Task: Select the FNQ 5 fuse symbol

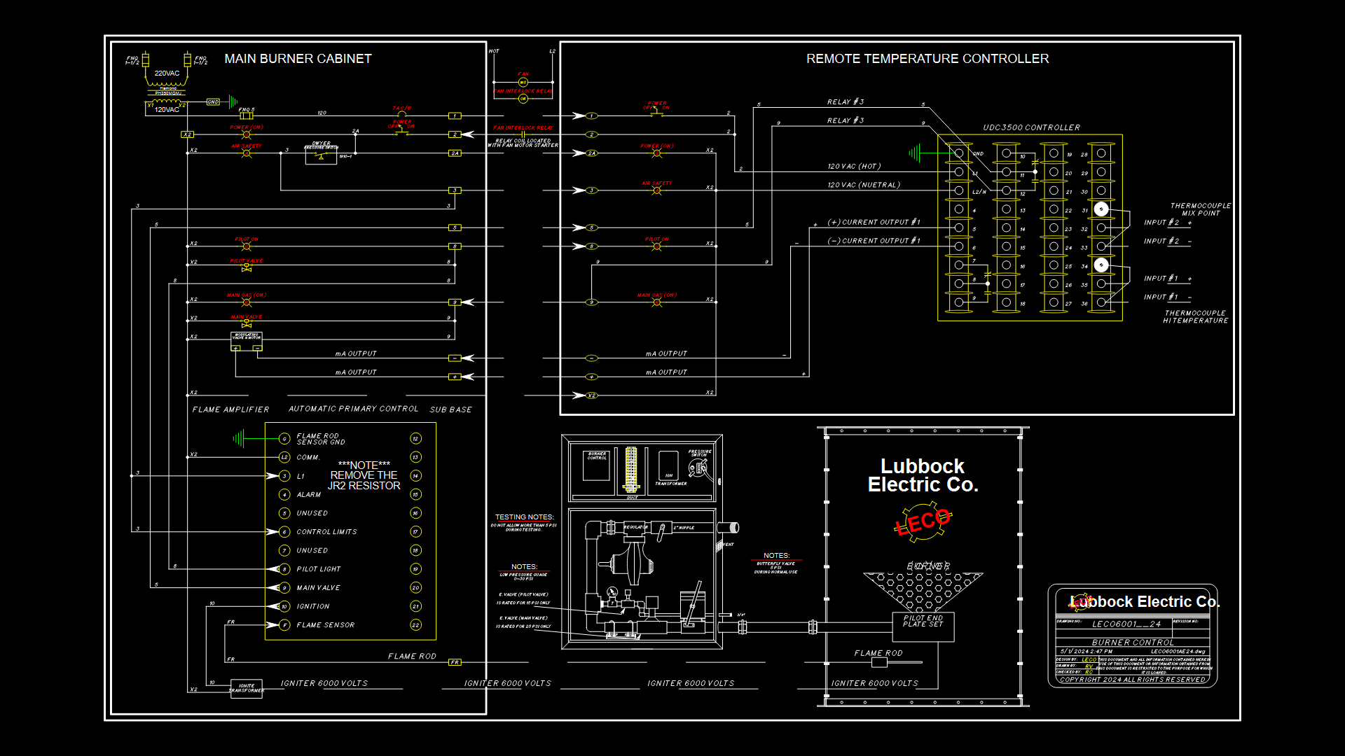Action: tap(246, 115)
